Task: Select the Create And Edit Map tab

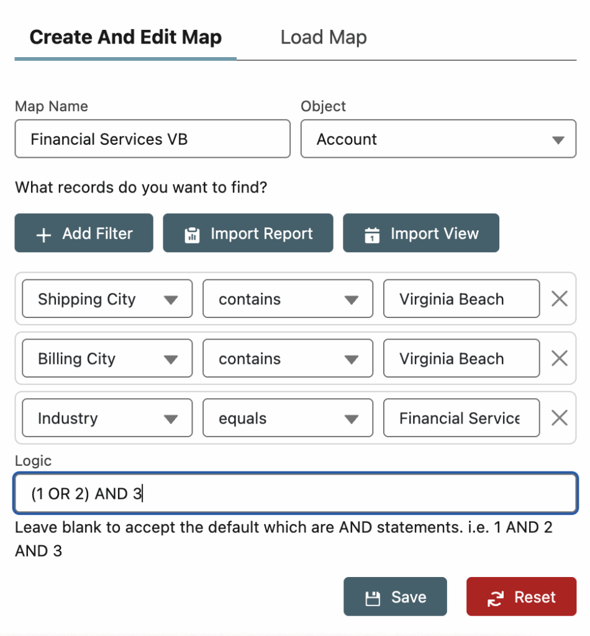Action: [125, 37]
